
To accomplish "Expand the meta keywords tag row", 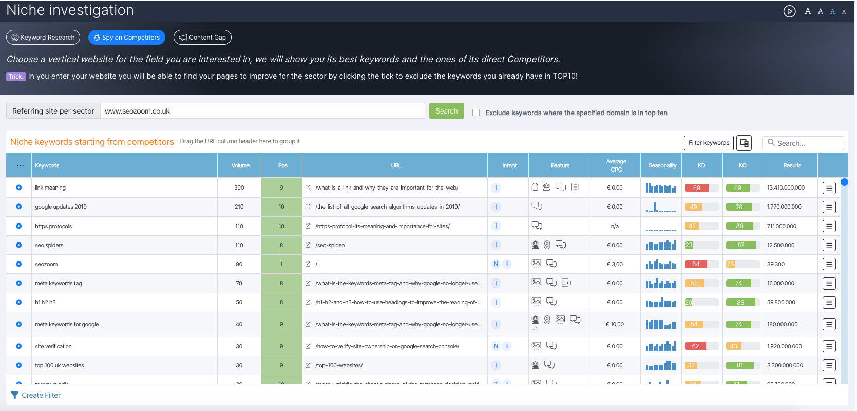I will 19,283.
